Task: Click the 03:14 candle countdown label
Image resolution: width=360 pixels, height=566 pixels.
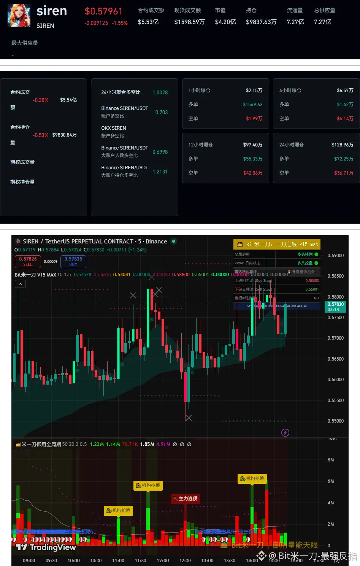Action: (333, 310)
